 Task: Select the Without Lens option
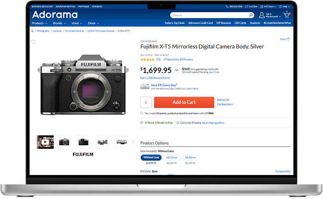click(x=151, y=158)
